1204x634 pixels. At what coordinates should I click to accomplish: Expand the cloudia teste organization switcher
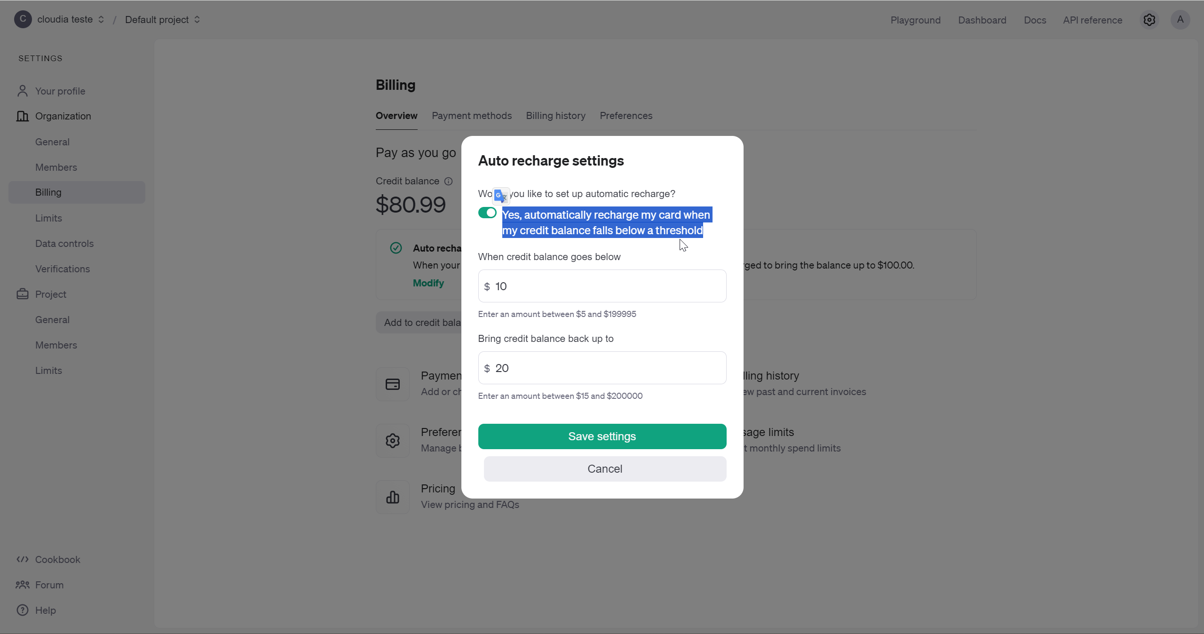click(x=60, y=19)
